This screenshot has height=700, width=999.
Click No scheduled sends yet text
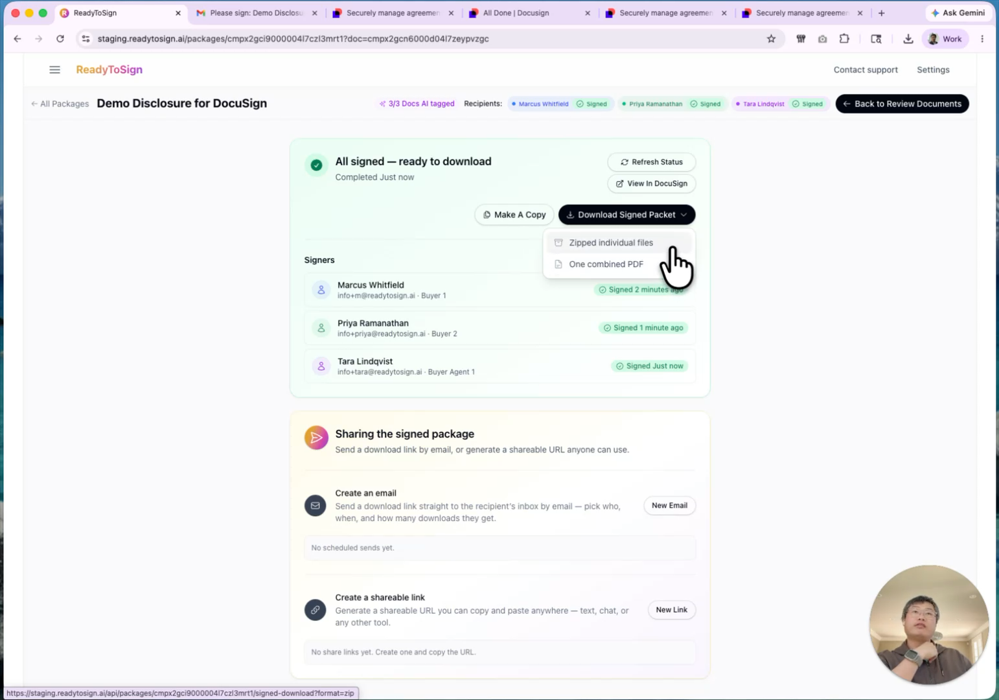[352, 548]
